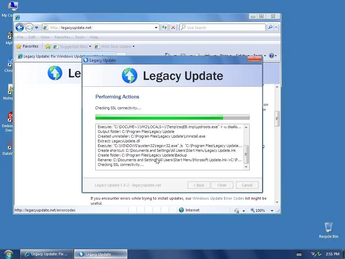This screenshot has height=259, width=345.
Task: Open the View menu in Internet Explorer
Action: pos(45,37)
